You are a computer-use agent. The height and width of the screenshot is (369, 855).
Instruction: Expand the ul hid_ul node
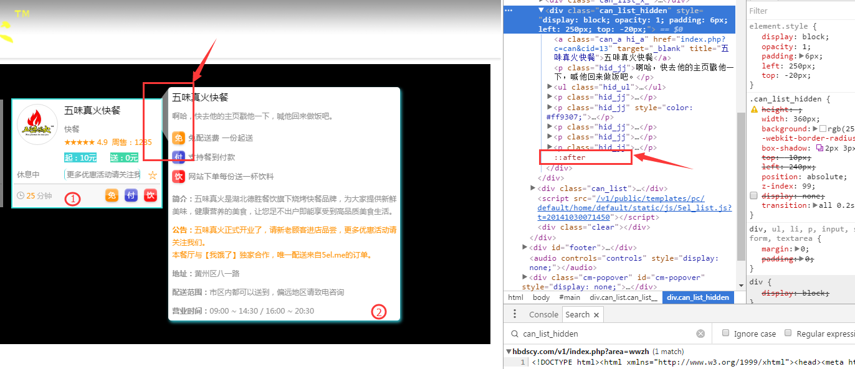[x=550, y=87]
